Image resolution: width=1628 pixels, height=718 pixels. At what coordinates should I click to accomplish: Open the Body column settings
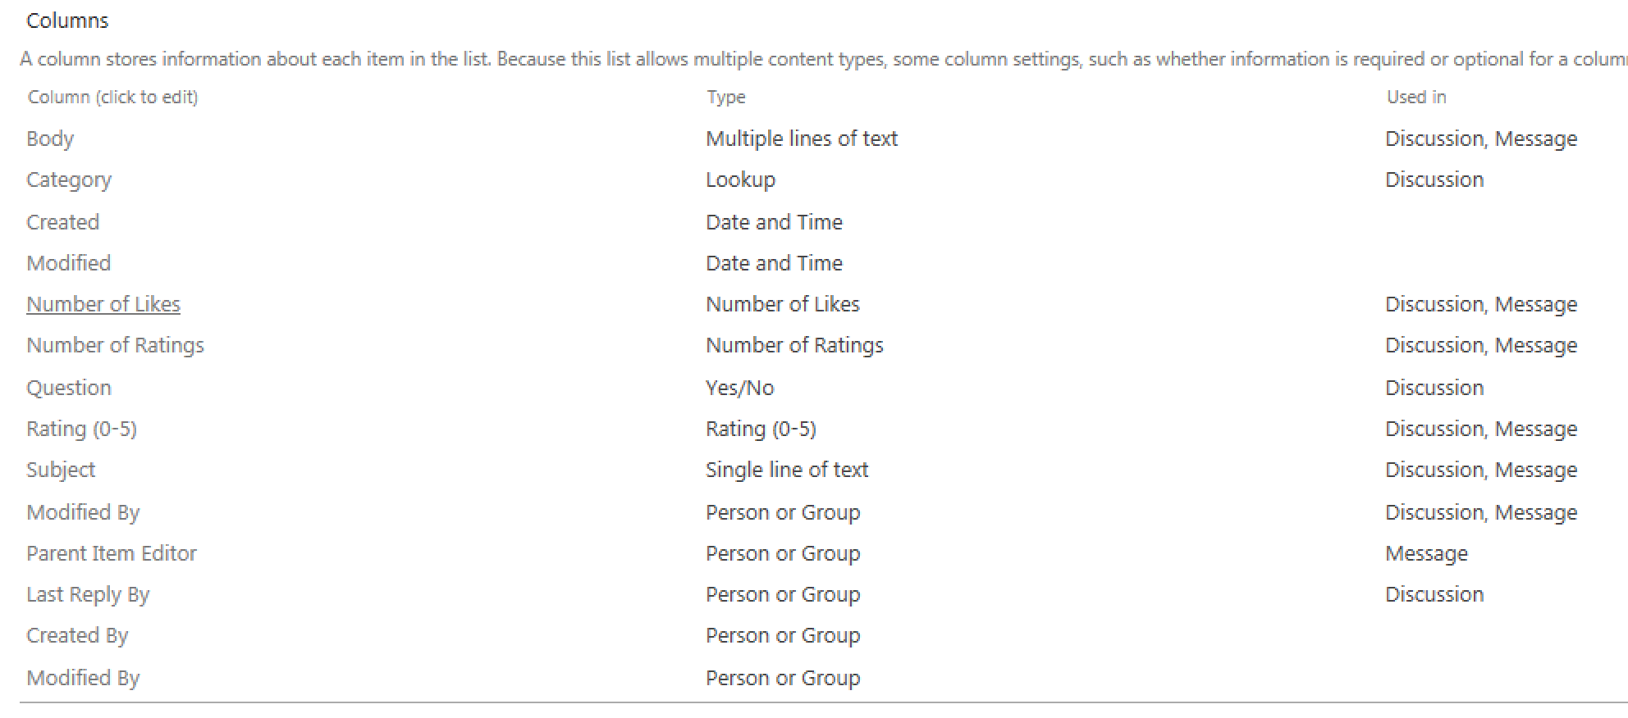coord(50,139)
